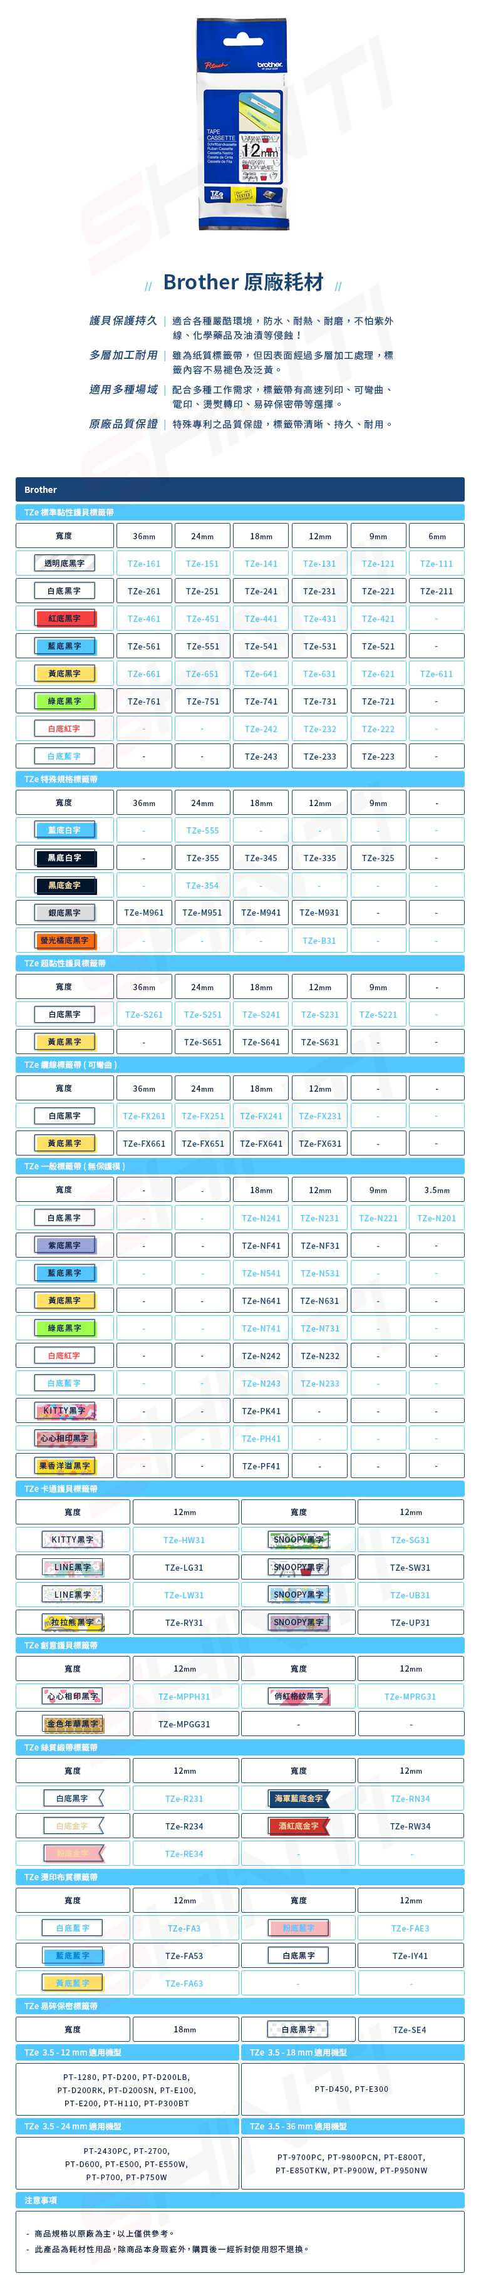Click the 'TZe-FX661' cell
Viewport: 481px width, 2281px height.
pos(143,1143)
